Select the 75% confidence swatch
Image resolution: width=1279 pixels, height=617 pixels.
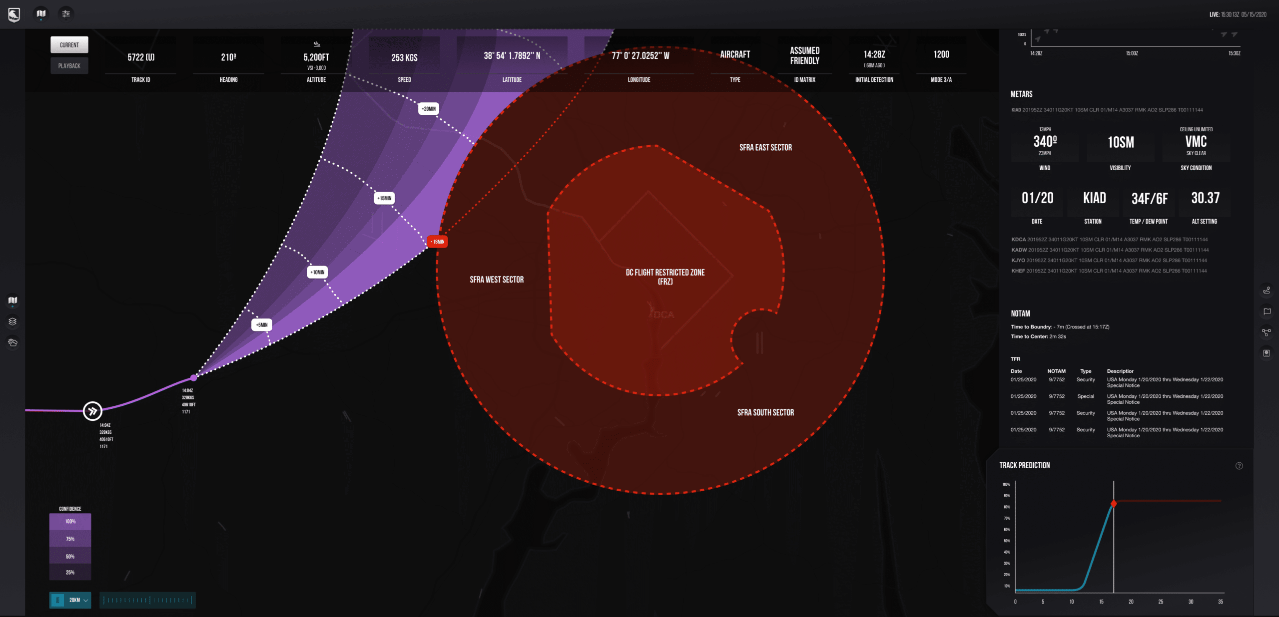pyautogui.click(x=70, y=539)
